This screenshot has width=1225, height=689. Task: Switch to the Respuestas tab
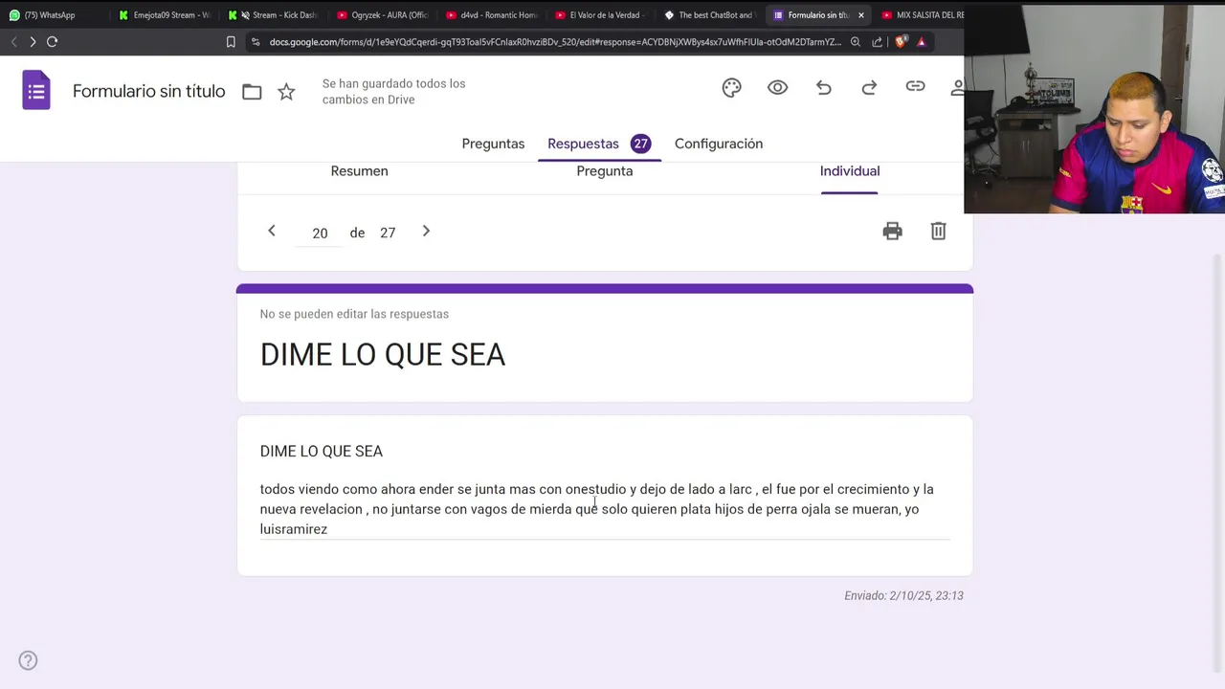click(599, 144)
